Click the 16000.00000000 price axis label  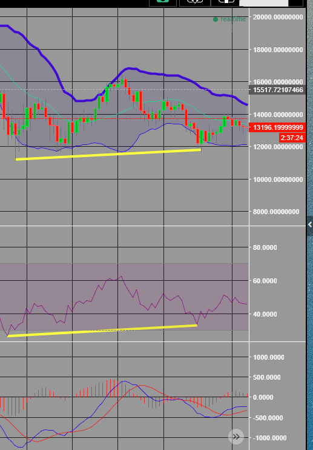pos(278,82)
